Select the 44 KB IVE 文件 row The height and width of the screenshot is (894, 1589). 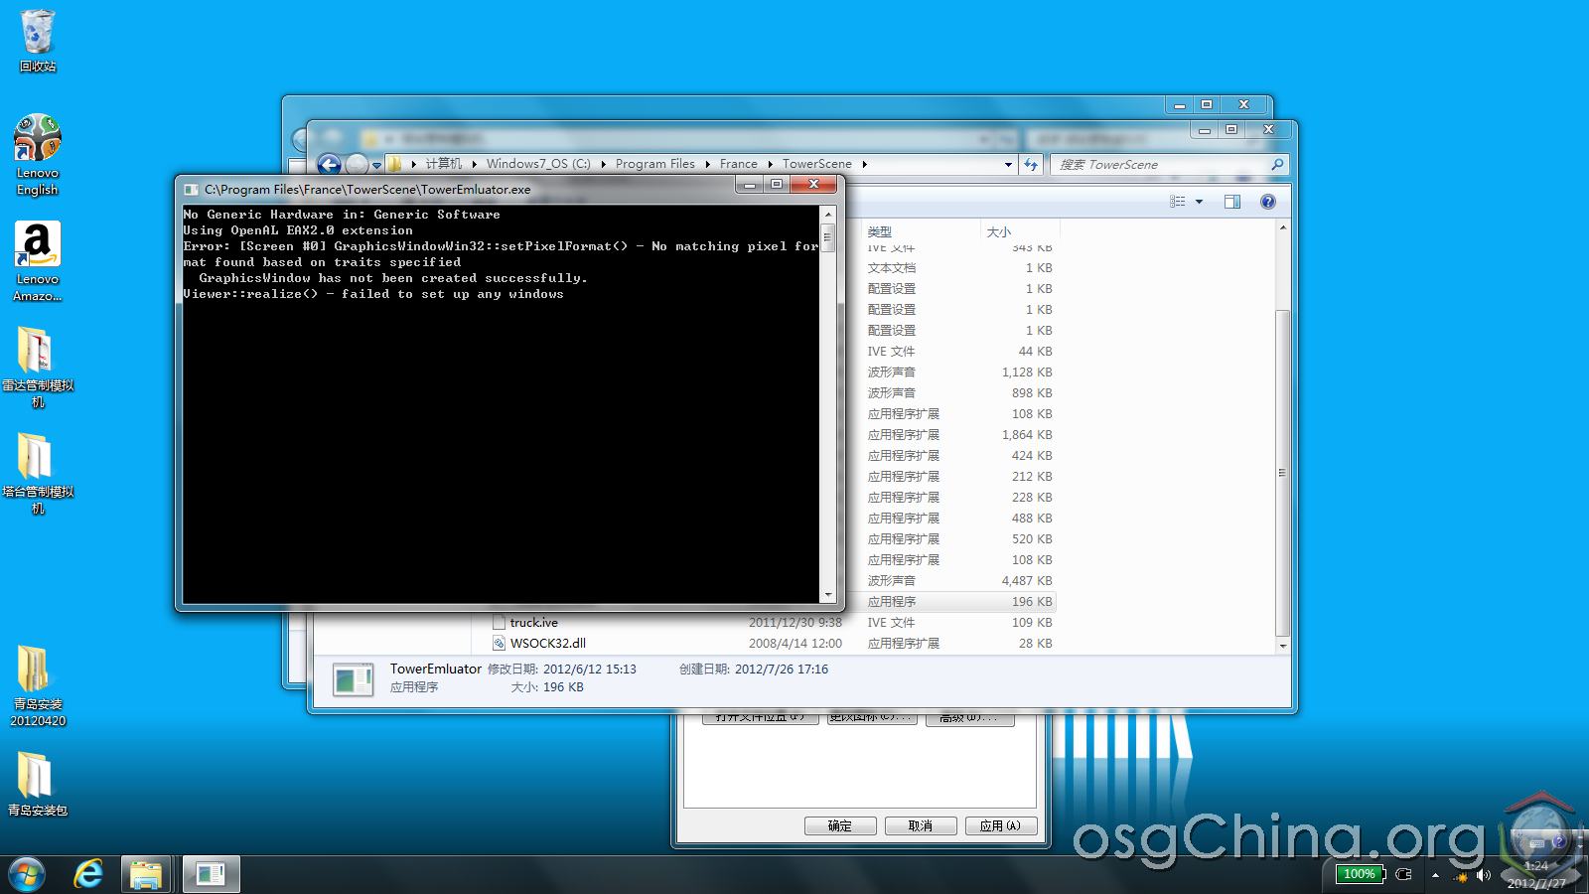coord(958,352)
